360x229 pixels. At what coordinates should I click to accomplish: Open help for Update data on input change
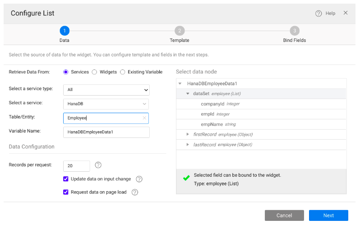click(139, 179)
